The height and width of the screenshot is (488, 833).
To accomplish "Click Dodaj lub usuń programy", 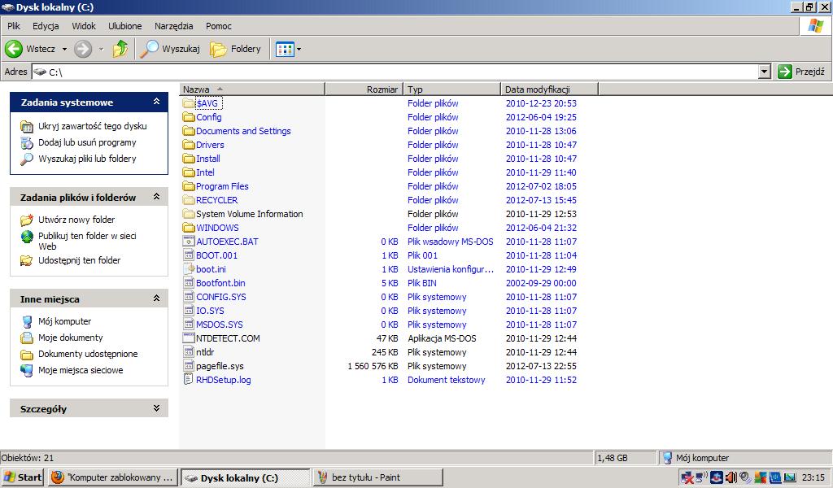I will (87, 142).
